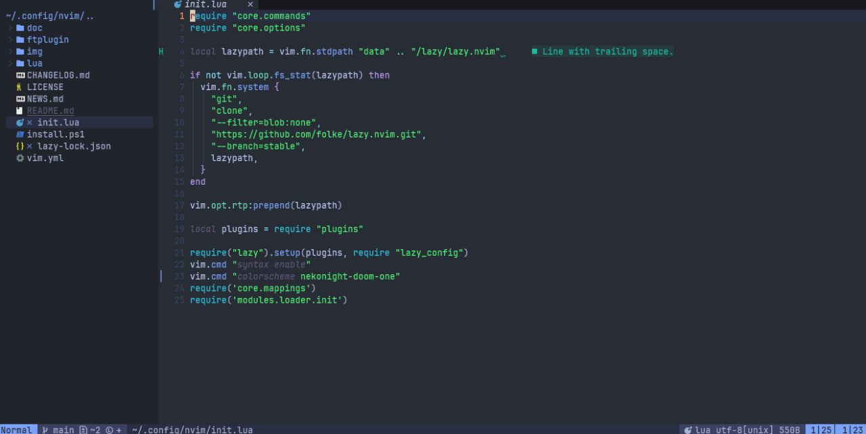The width and height of the screenshot is (866, 434).
Task: Click the git branch icon in the statusline
Action: [x=45, y=430]
